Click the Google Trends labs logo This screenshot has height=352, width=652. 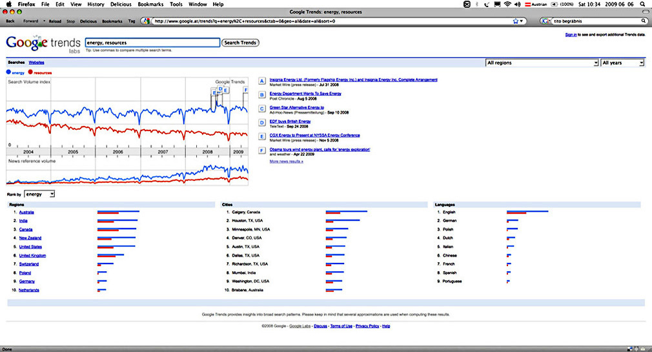[43, 44]
